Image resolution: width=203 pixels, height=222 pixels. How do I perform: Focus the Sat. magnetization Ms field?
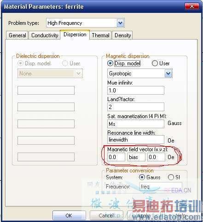click(x=136, y=124)
